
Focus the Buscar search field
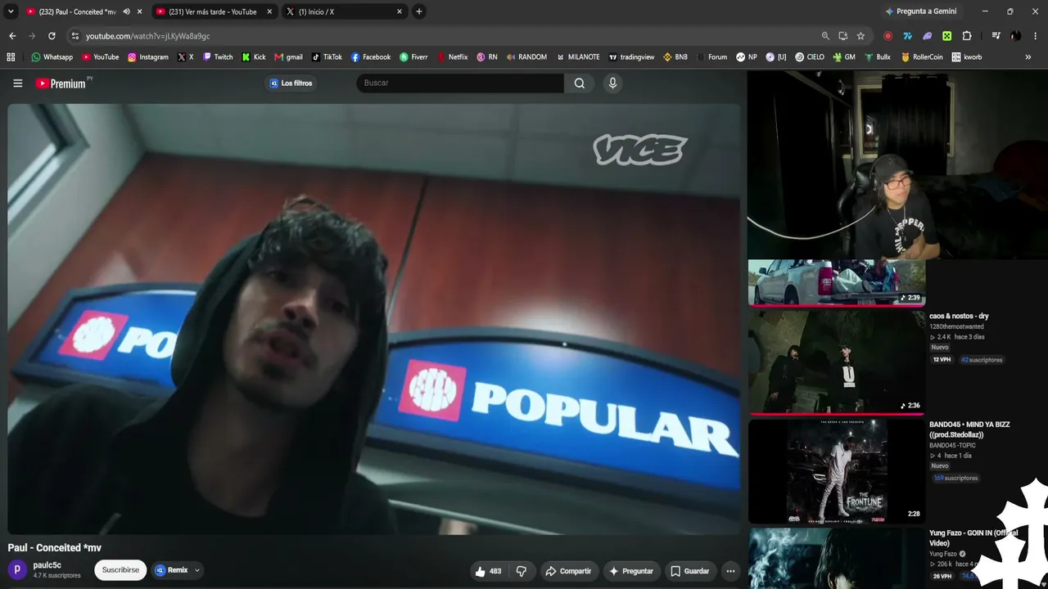[460, 83]
